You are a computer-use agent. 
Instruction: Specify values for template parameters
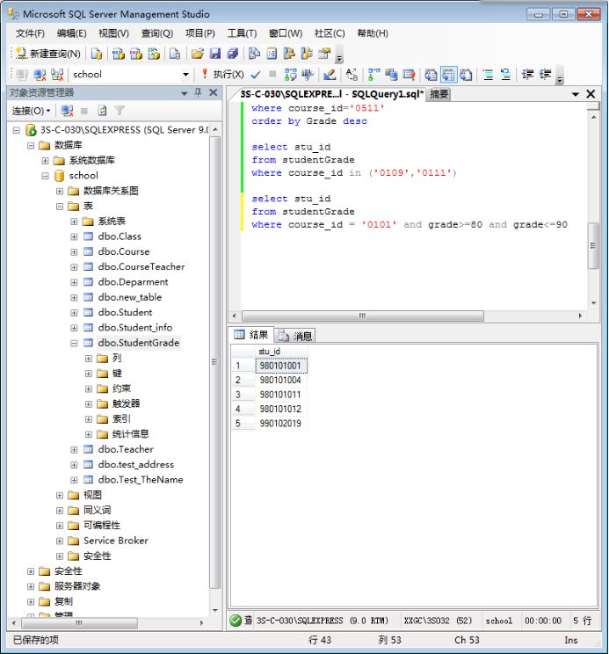pyautogui.click(x=352, y=75)
